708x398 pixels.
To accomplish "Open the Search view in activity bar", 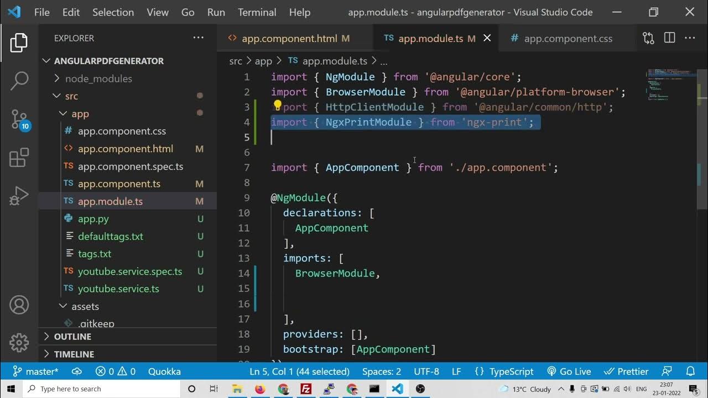I will click(19, 81).
